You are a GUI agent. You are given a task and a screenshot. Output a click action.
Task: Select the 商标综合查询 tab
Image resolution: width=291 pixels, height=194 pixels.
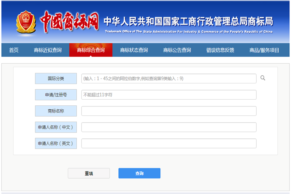pos(91,50)
